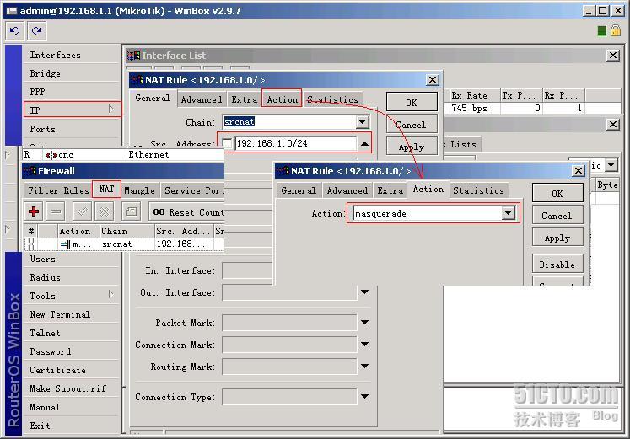Expand the Packet Mark field
Image resolution: width=630 pixels, height=439 pixels.
click(x=364, y=322)
